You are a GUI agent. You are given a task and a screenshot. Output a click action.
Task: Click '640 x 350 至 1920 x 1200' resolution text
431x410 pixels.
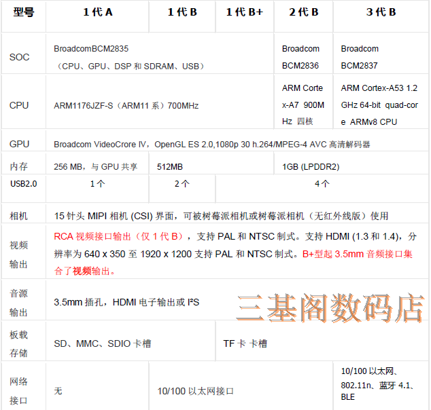click(x=138, y=254)
